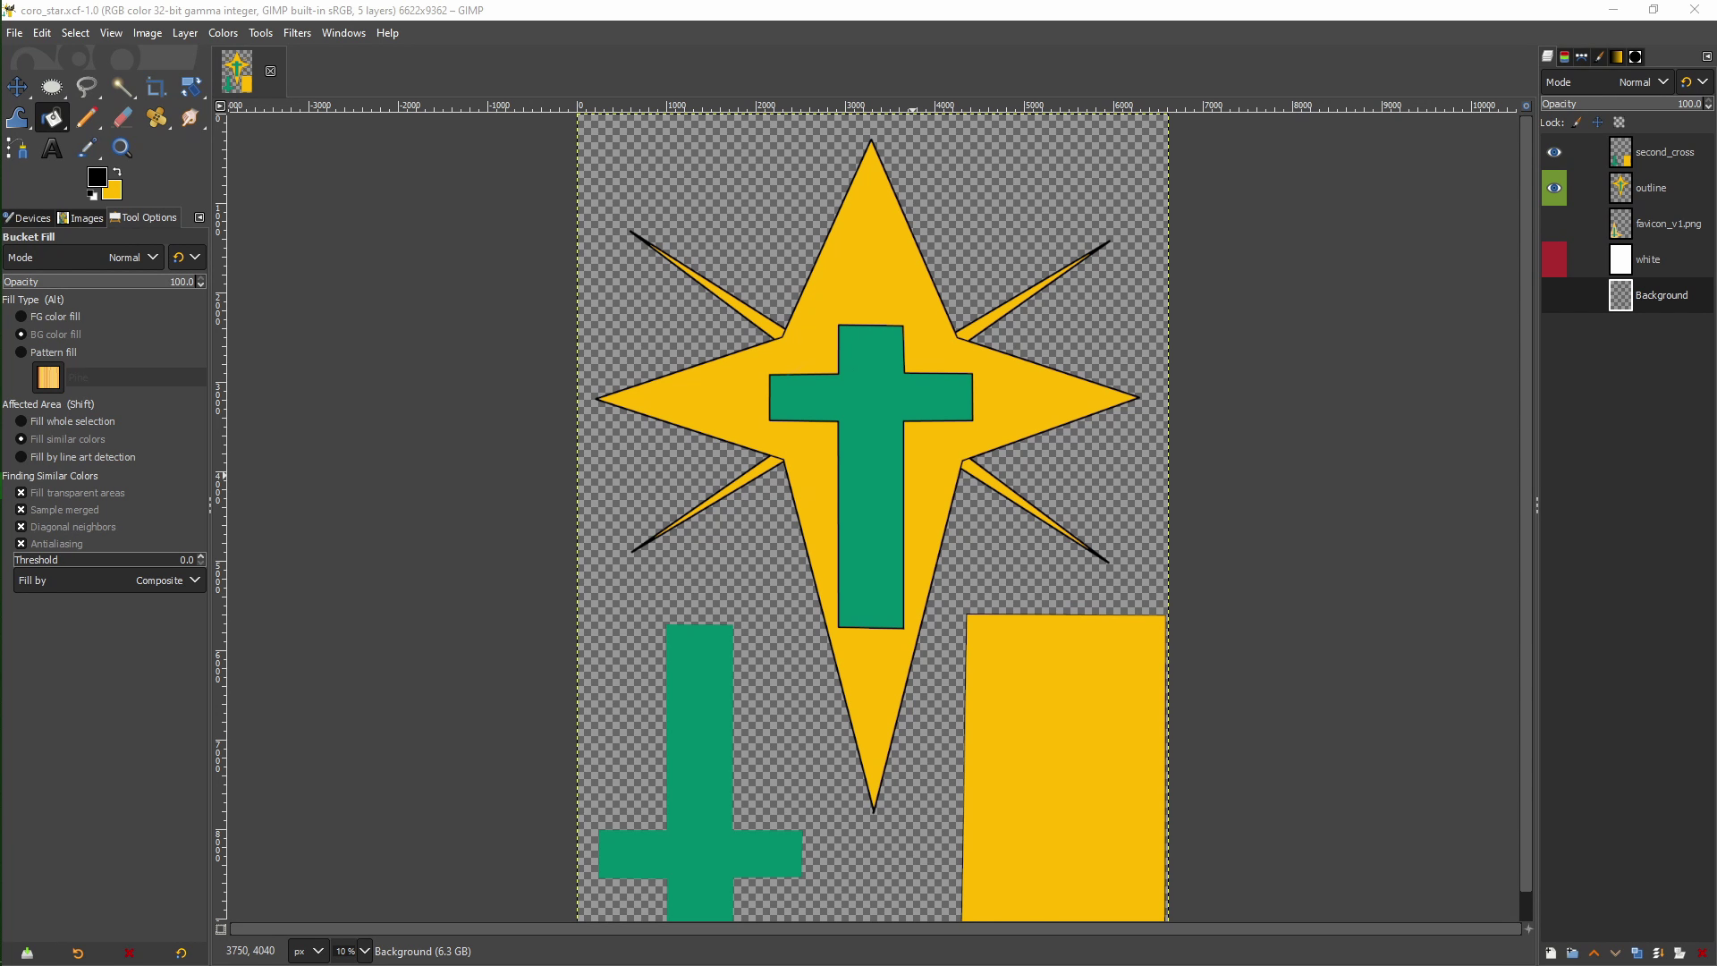Open toolbox dock tab configuration menu
Image resolution: width=1717 pixels, height=966 pixels.
pyautogui.click(x=199, y=217)
